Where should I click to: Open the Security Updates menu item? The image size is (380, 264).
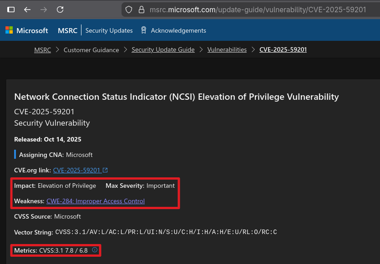pos(109,30)
